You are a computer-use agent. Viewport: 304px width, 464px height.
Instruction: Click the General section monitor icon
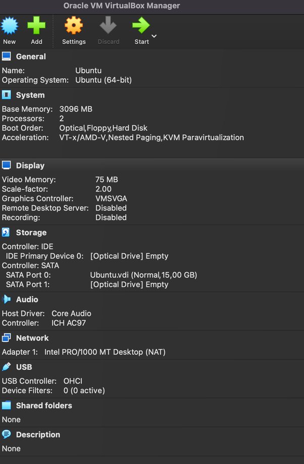coord(7,56)
